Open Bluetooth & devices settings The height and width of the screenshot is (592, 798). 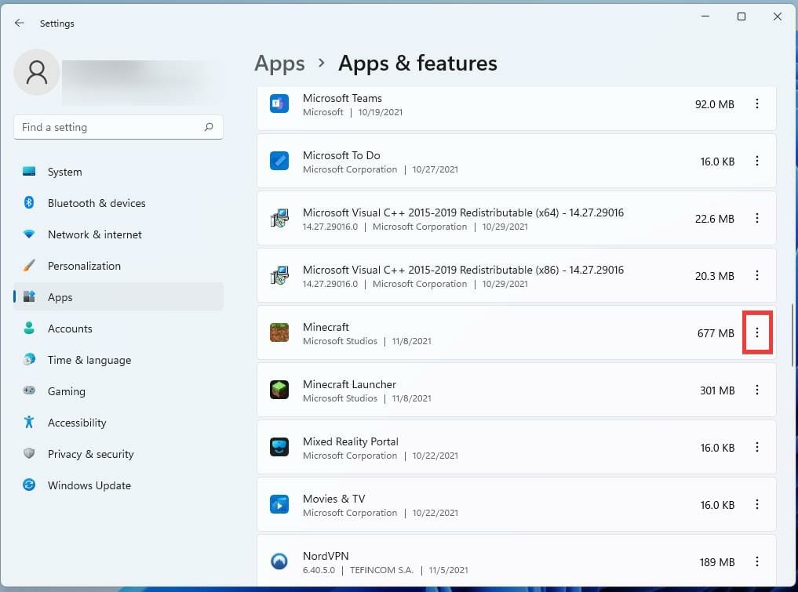point(118,203)
